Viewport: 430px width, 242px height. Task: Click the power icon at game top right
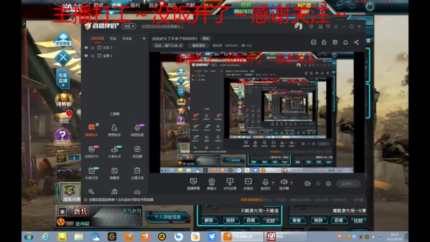(370, 6)
